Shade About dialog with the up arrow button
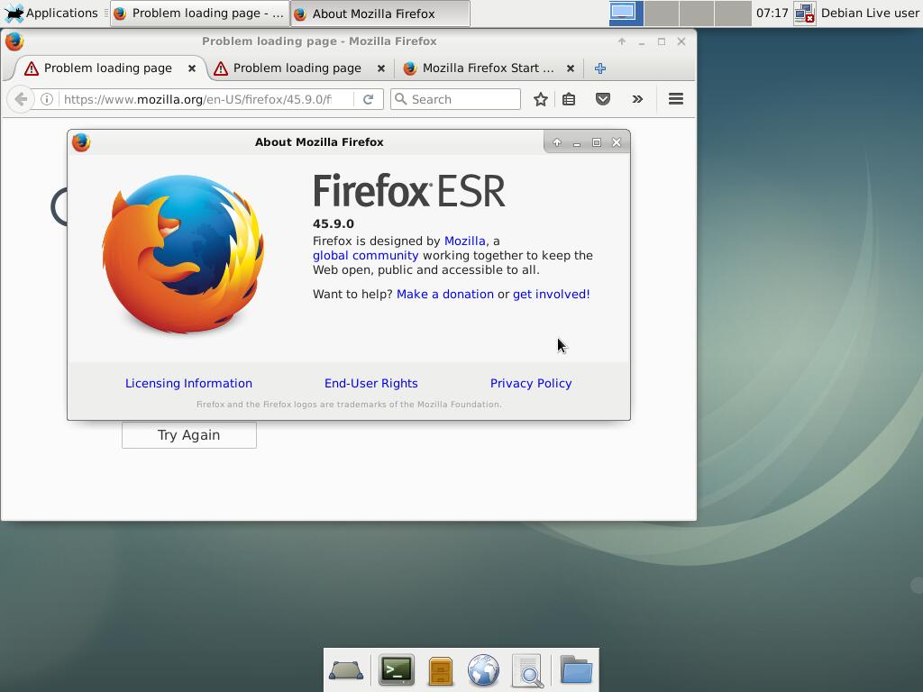Image resolution: width=923 pixels, height=692 pixels. (x=557, y=142)
